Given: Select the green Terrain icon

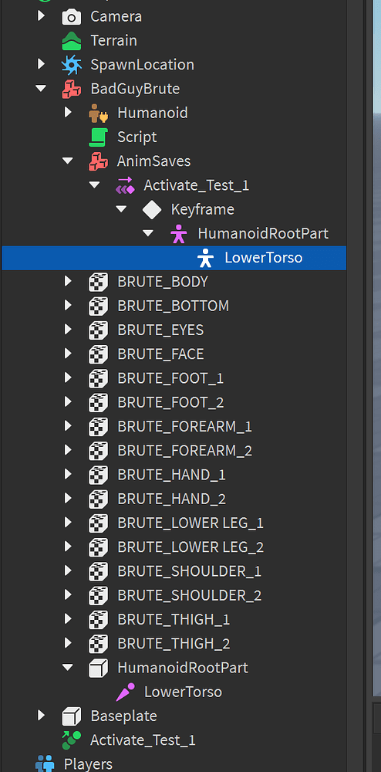Looking at the screenshot, I should (x=72, y=41).
